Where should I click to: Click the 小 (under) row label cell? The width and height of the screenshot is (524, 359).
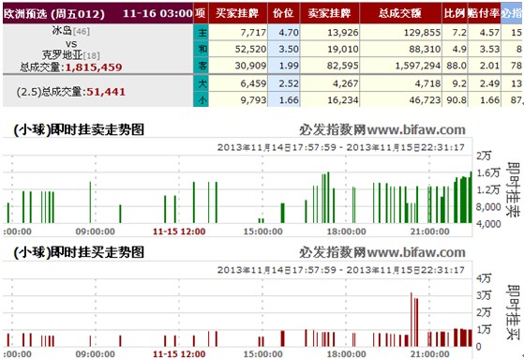pyautogui.click(x=201, y=99)
